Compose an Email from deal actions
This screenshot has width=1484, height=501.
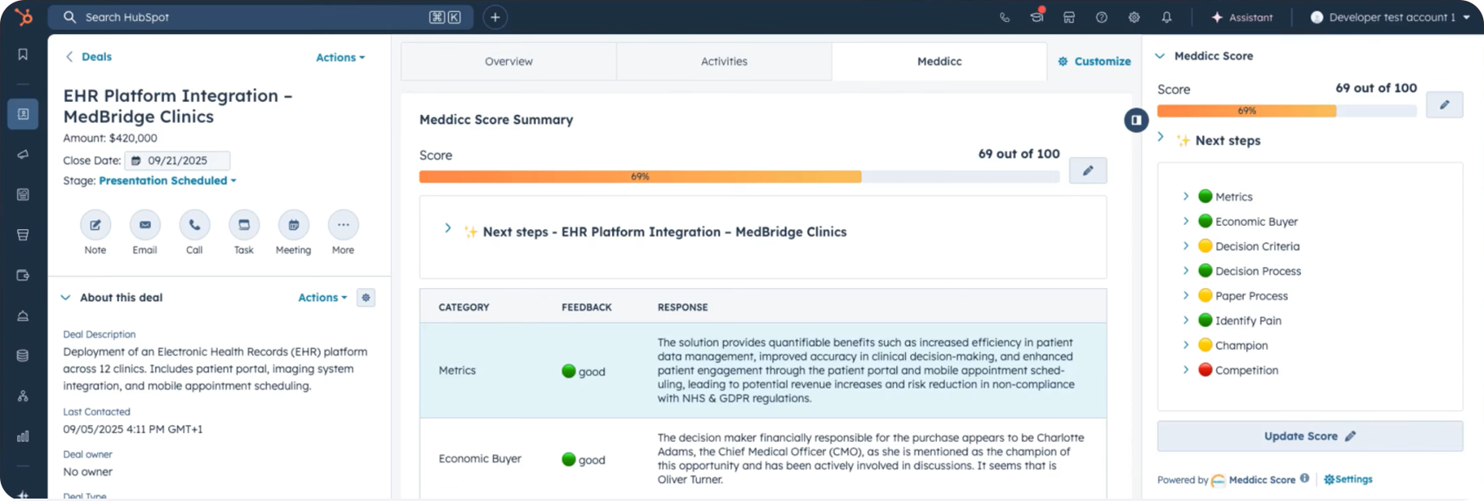tap(145, 225)
